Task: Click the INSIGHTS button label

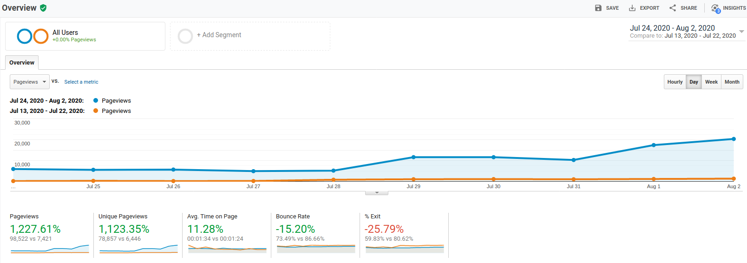Action: [x=734, y=8]
